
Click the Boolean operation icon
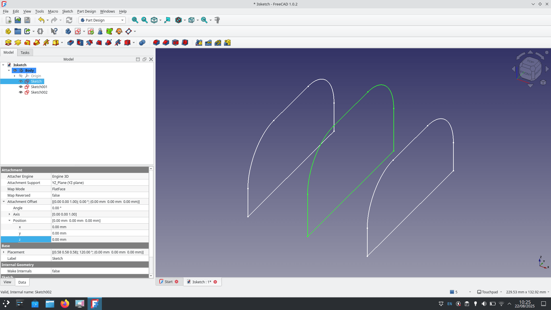[142, 43]
